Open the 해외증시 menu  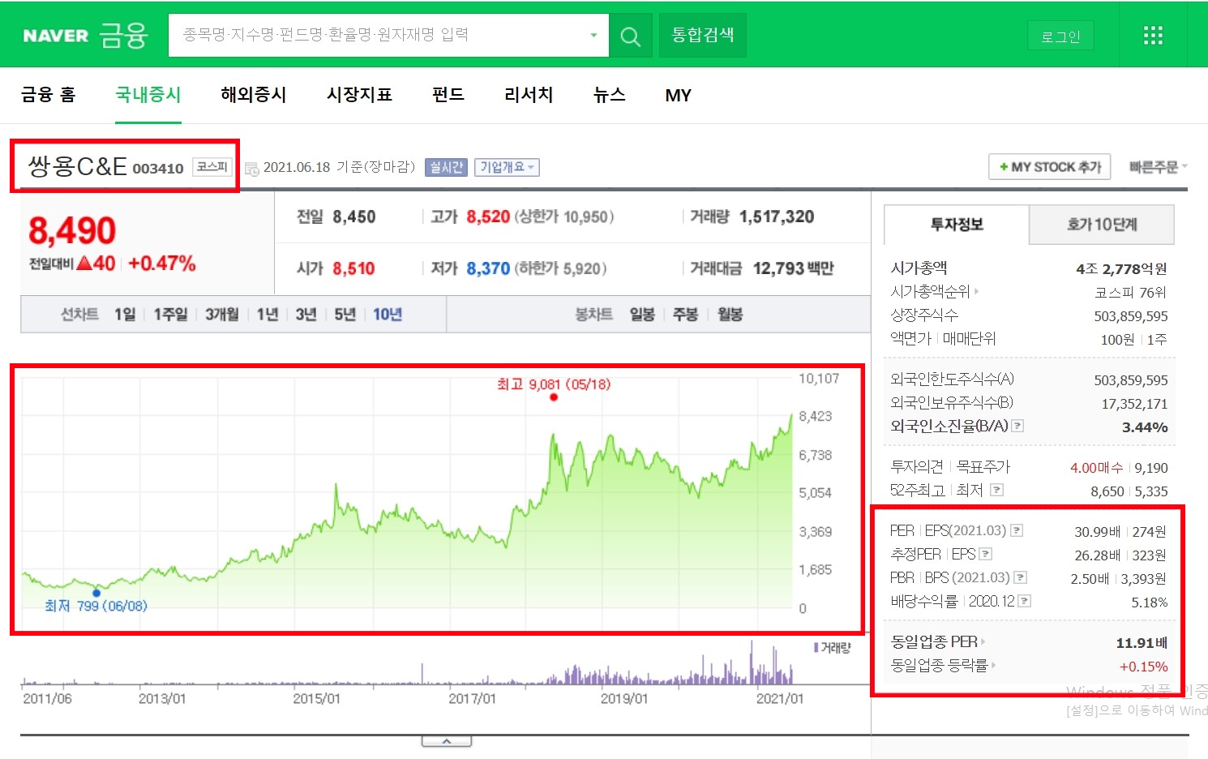click(254, 95)
